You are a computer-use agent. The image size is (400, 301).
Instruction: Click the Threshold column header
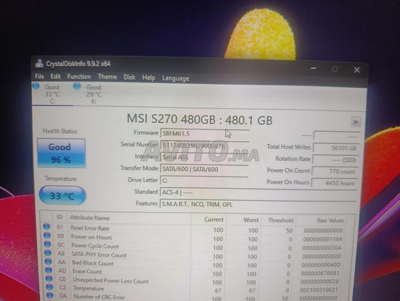(280, 220)
